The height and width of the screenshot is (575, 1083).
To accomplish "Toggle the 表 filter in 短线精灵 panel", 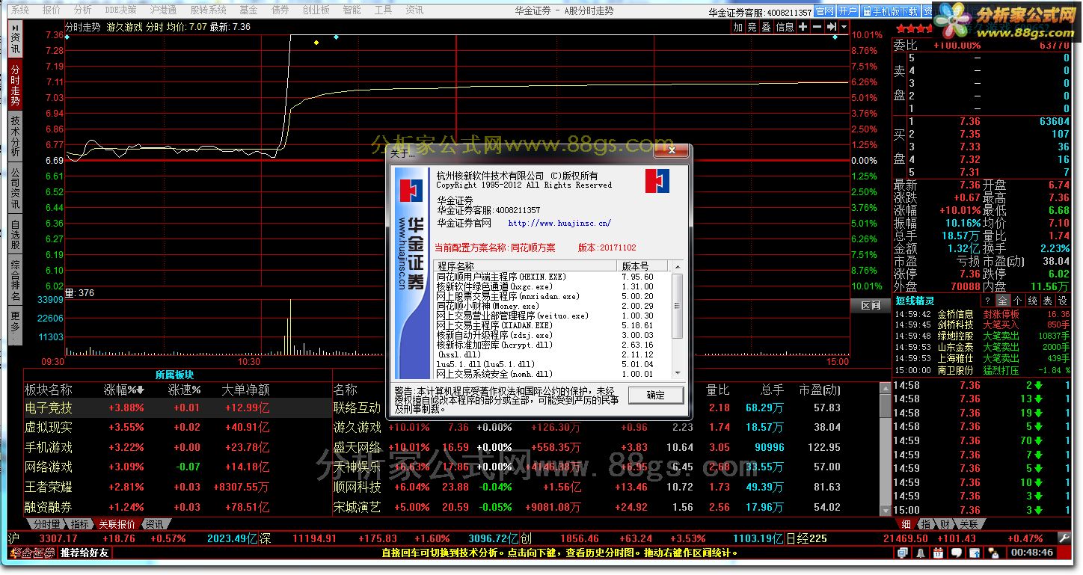I will click(x=1047, y=301).
